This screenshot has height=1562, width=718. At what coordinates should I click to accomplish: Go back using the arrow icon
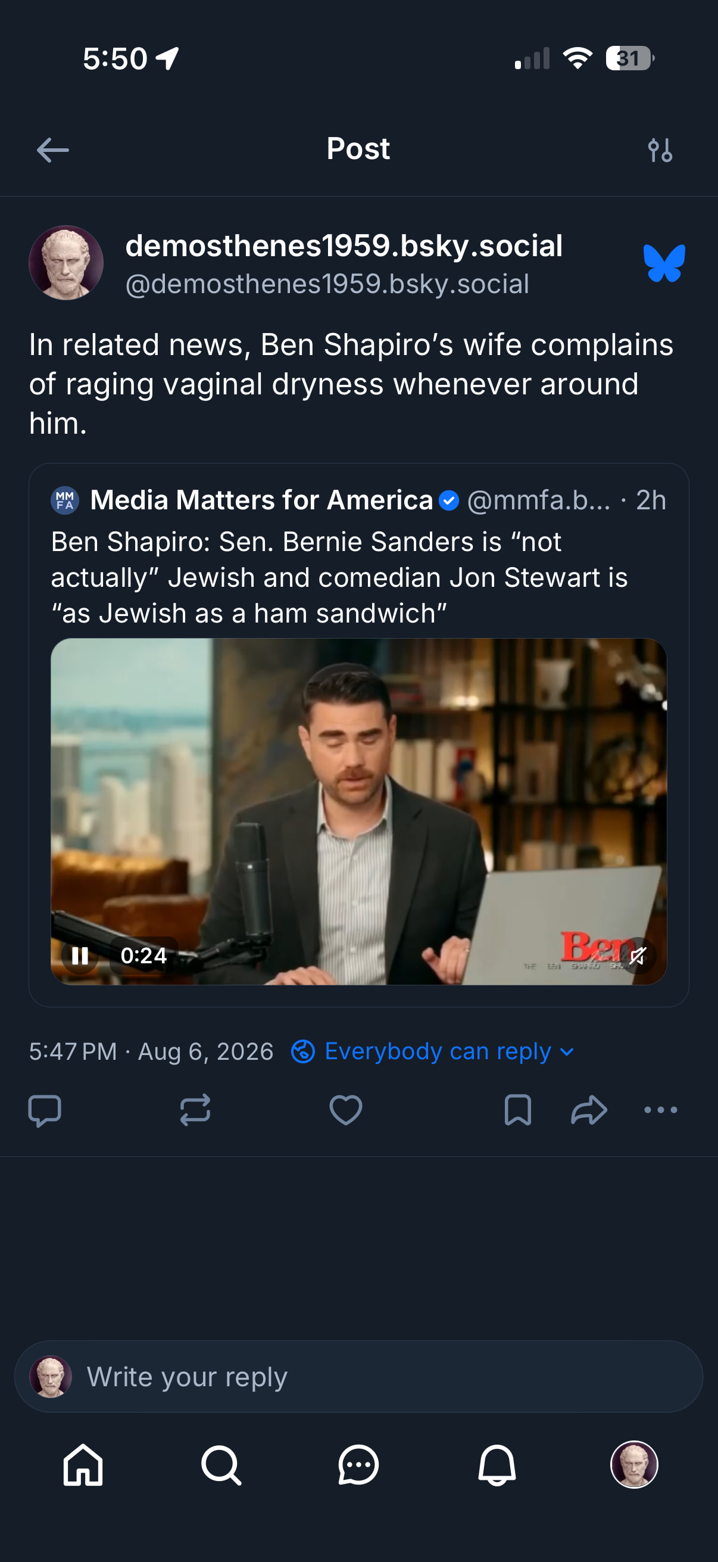[53, 150]
